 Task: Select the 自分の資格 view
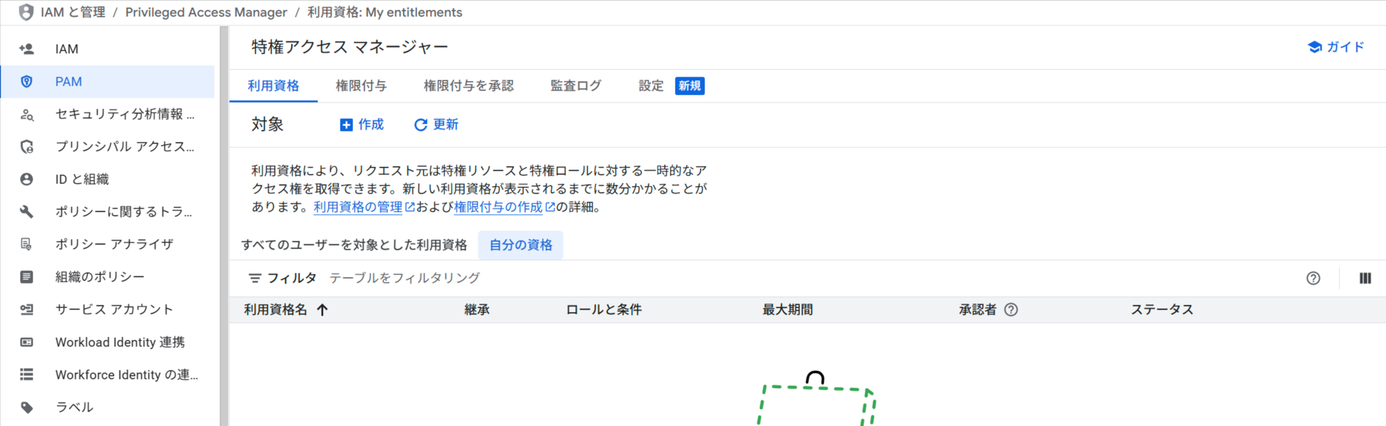coord(521,245)
